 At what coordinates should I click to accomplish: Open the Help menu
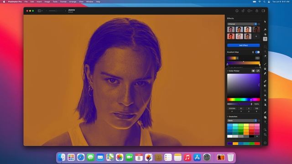pyautogui.click(x=98, y=2)
